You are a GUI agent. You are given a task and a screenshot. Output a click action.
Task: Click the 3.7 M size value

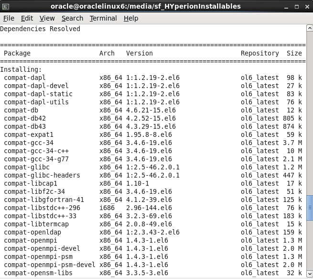292,143
